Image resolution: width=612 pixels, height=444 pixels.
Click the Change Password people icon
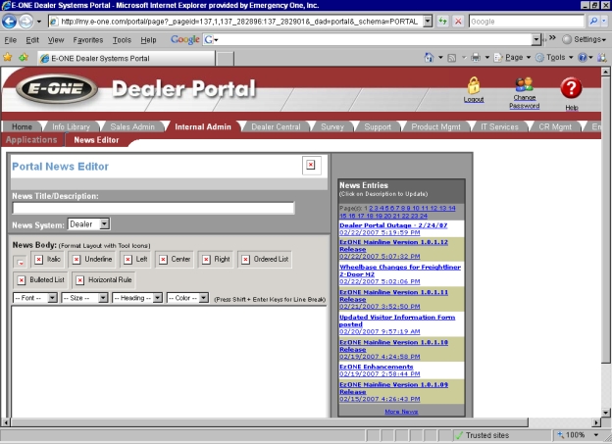coord(524,84)
